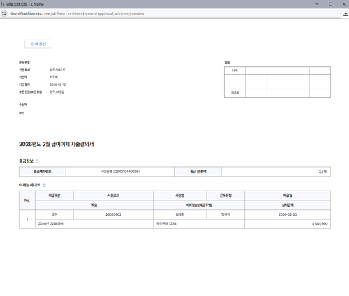349x296 pixels.
Task: Select the document title 2026년도 2월 급여이체 지출결의서
Action: pos(57,144)
